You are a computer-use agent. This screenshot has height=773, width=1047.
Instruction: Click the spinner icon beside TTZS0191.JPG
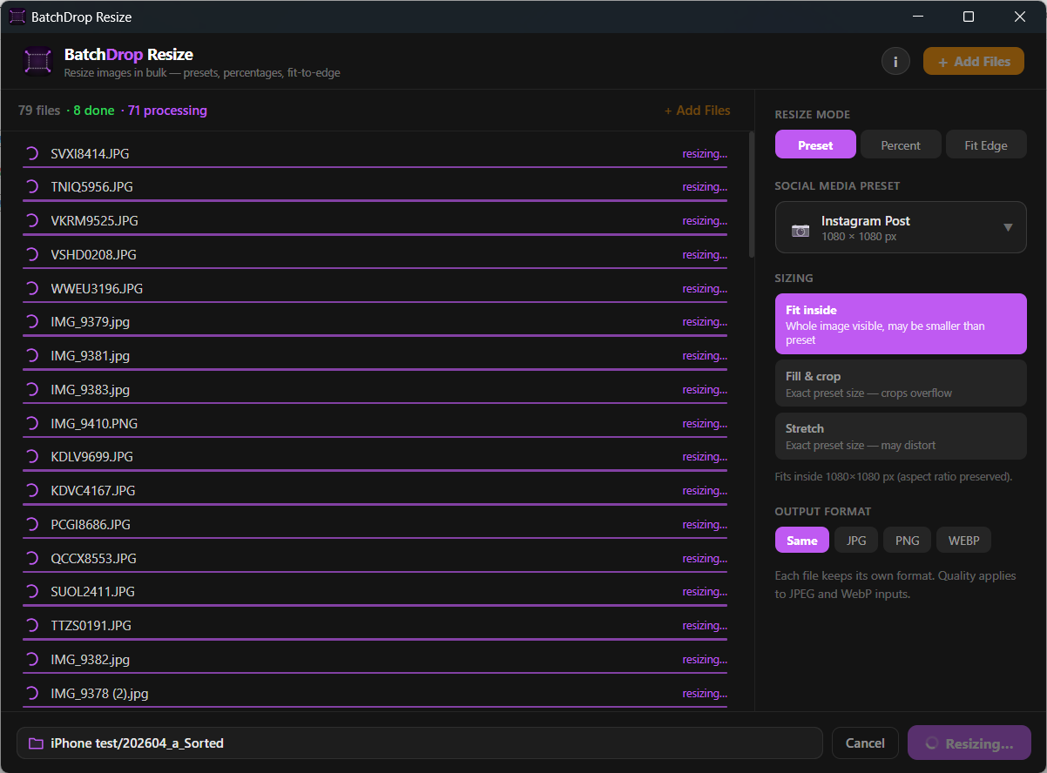coord(32,625)
